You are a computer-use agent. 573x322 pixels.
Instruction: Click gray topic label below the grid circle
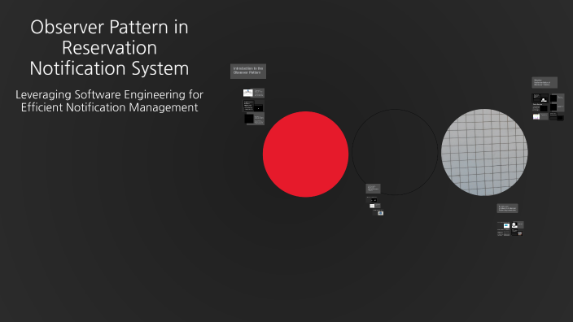(x=507, y=208)
